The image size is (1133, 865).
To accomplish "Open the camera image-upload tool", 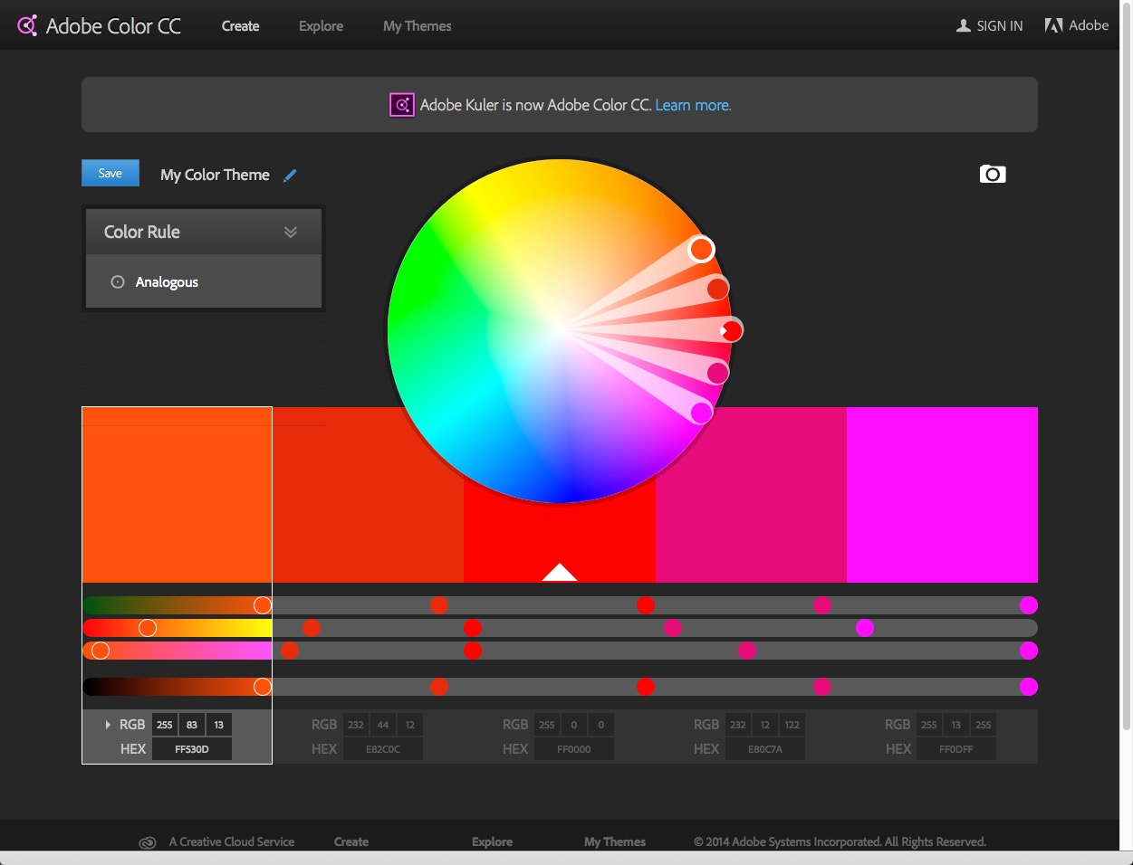I will (x=993, y=174).
